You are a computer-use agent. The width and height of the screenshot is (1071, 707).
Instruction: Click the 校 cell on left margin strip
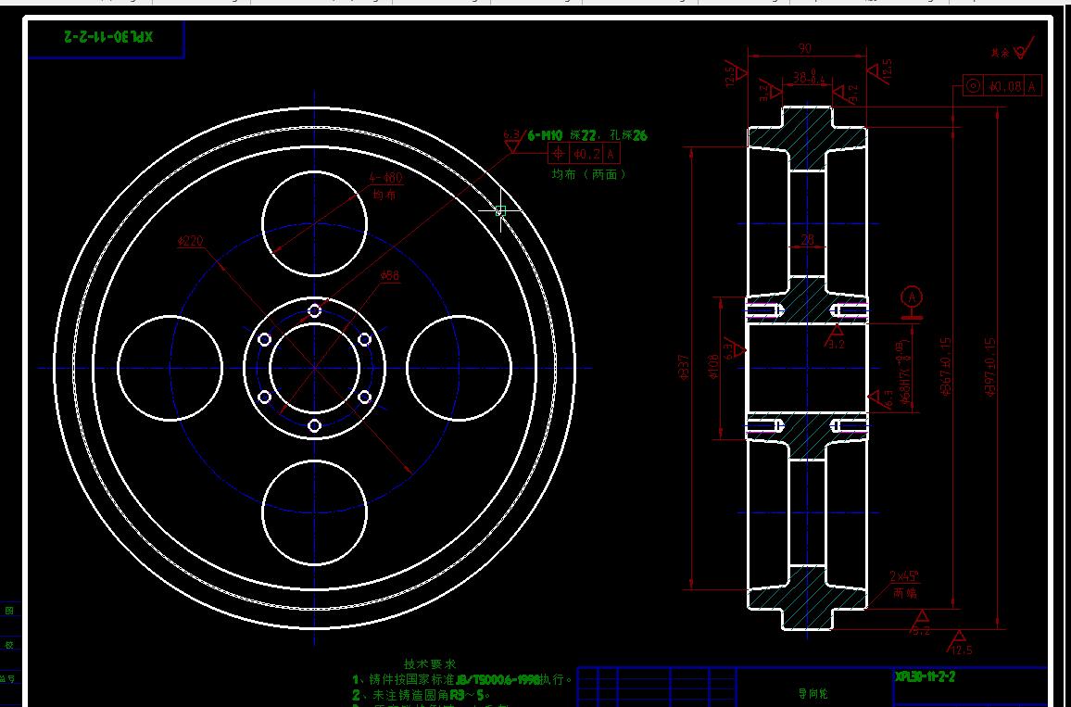(9, 645)
